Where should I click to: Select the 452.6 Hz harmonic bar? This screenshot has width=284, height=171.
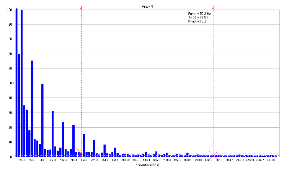pos(63,139)
